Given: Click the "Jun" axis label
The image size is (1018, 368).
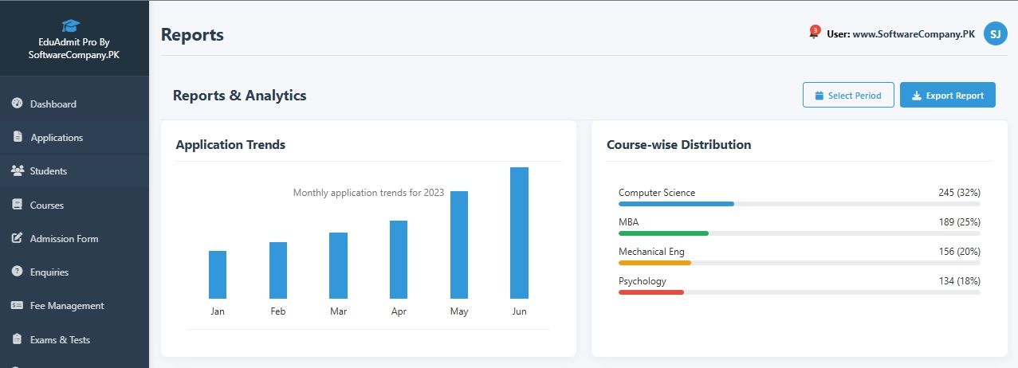Looking at the screenshot, I should (520, 311).
